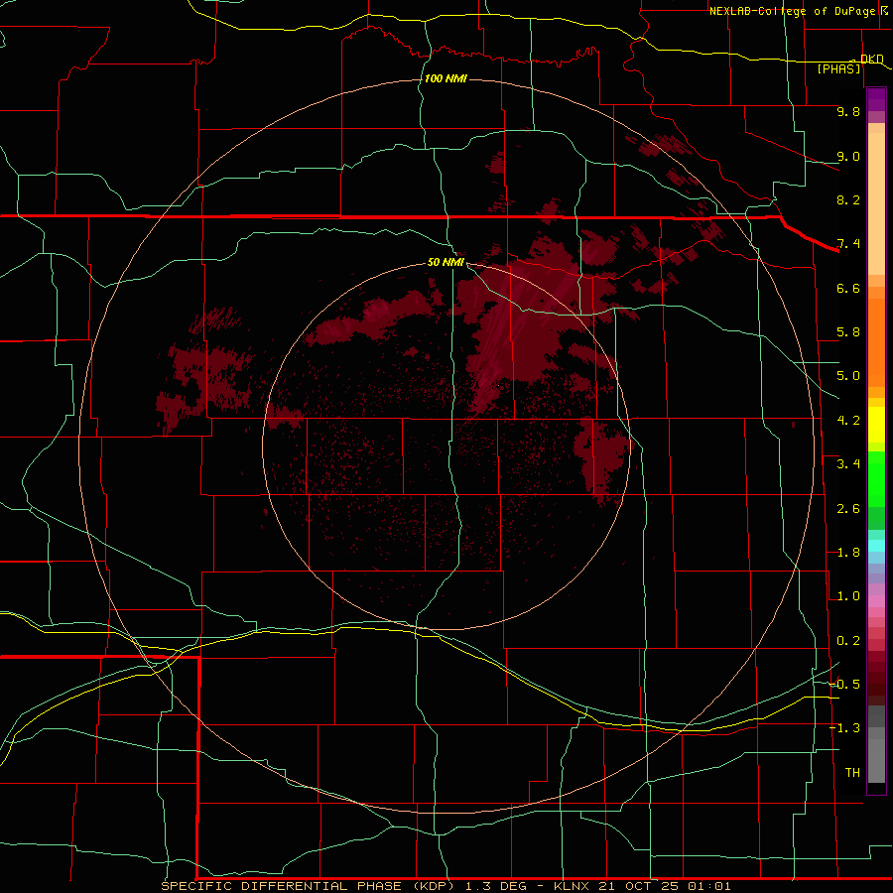Click the '[PHAS]' legend unit label

pyautogui.click(x=838, y=69)
